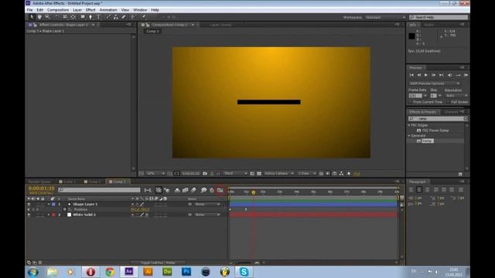
Task: Hide Shape Layer 1 eye toggle
Action: pyautogui.click(x=29, y=204)
